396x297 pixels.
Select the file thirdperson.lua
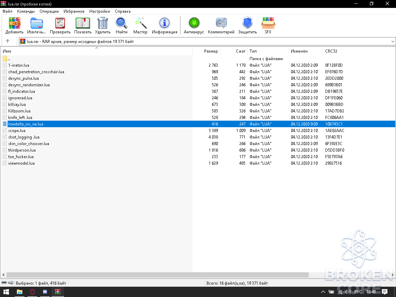[22, 150]
